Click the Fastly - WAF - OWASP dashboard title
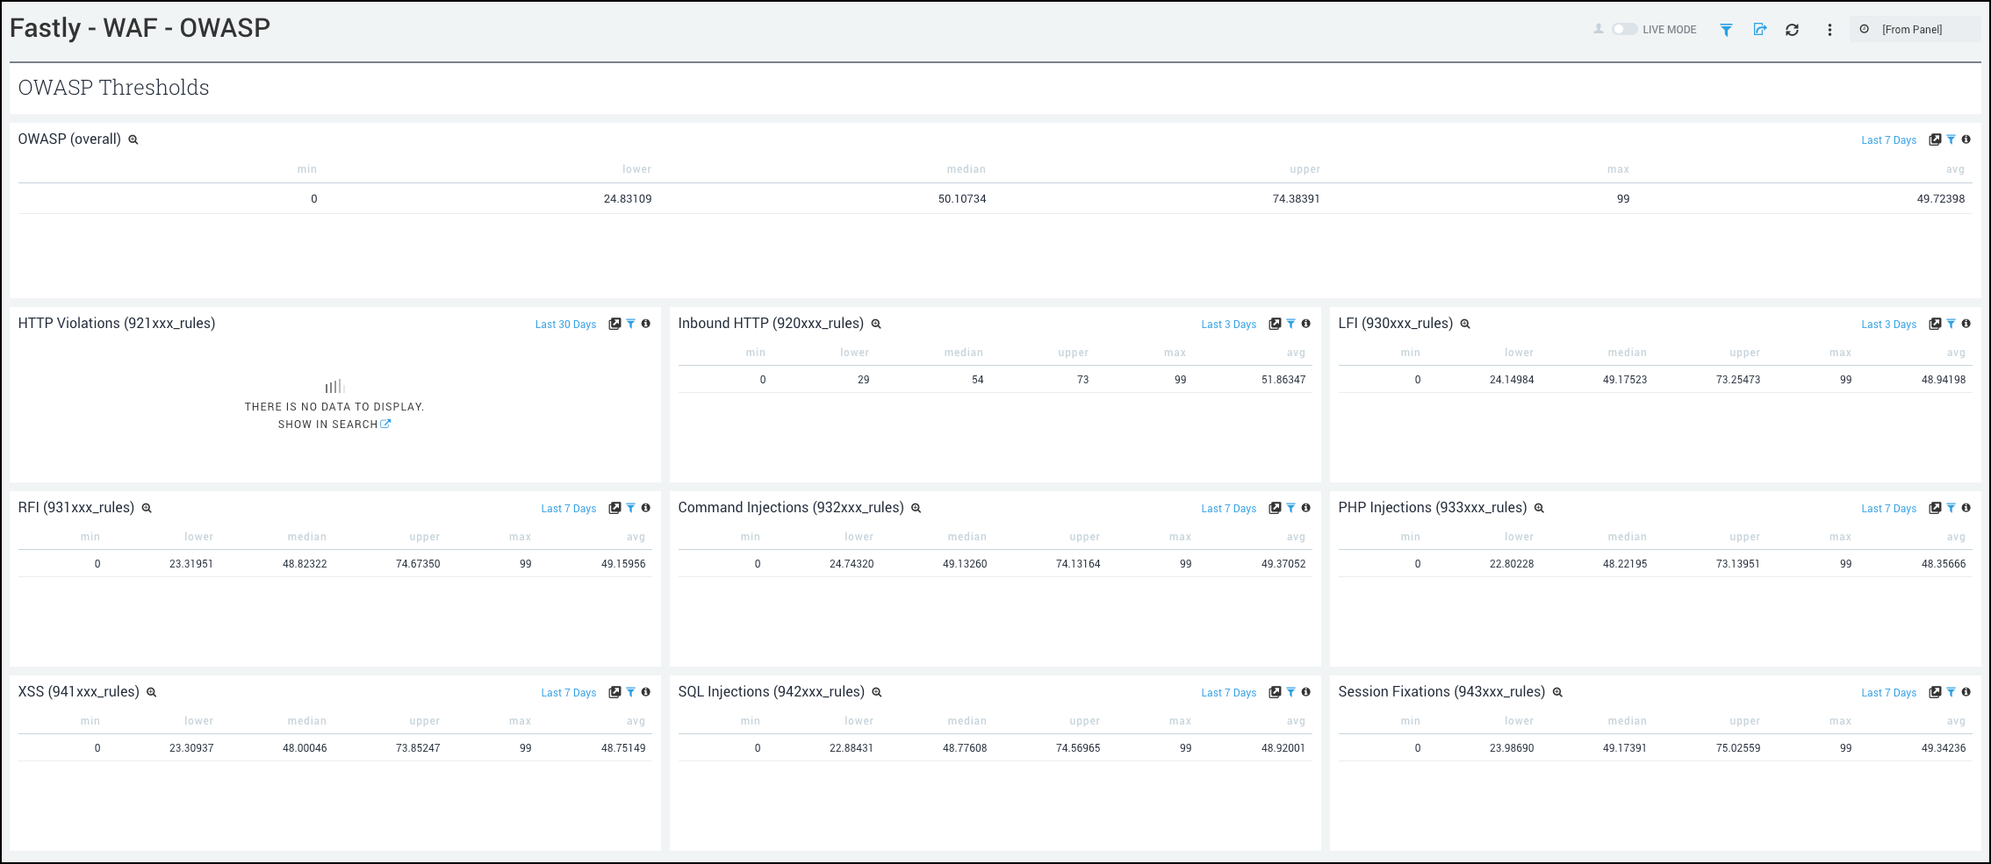The image size is (1991, 864). pos(140,27)
